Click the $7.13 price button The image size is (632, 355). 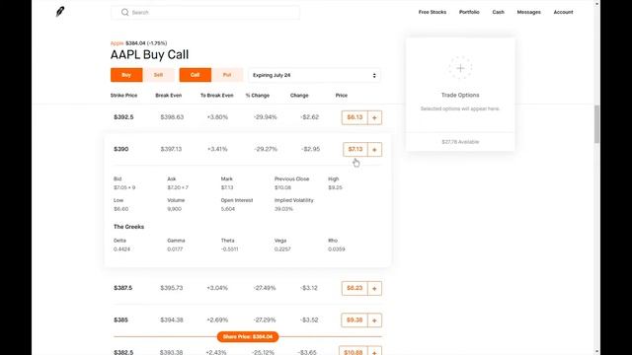(x=355, y=149)
